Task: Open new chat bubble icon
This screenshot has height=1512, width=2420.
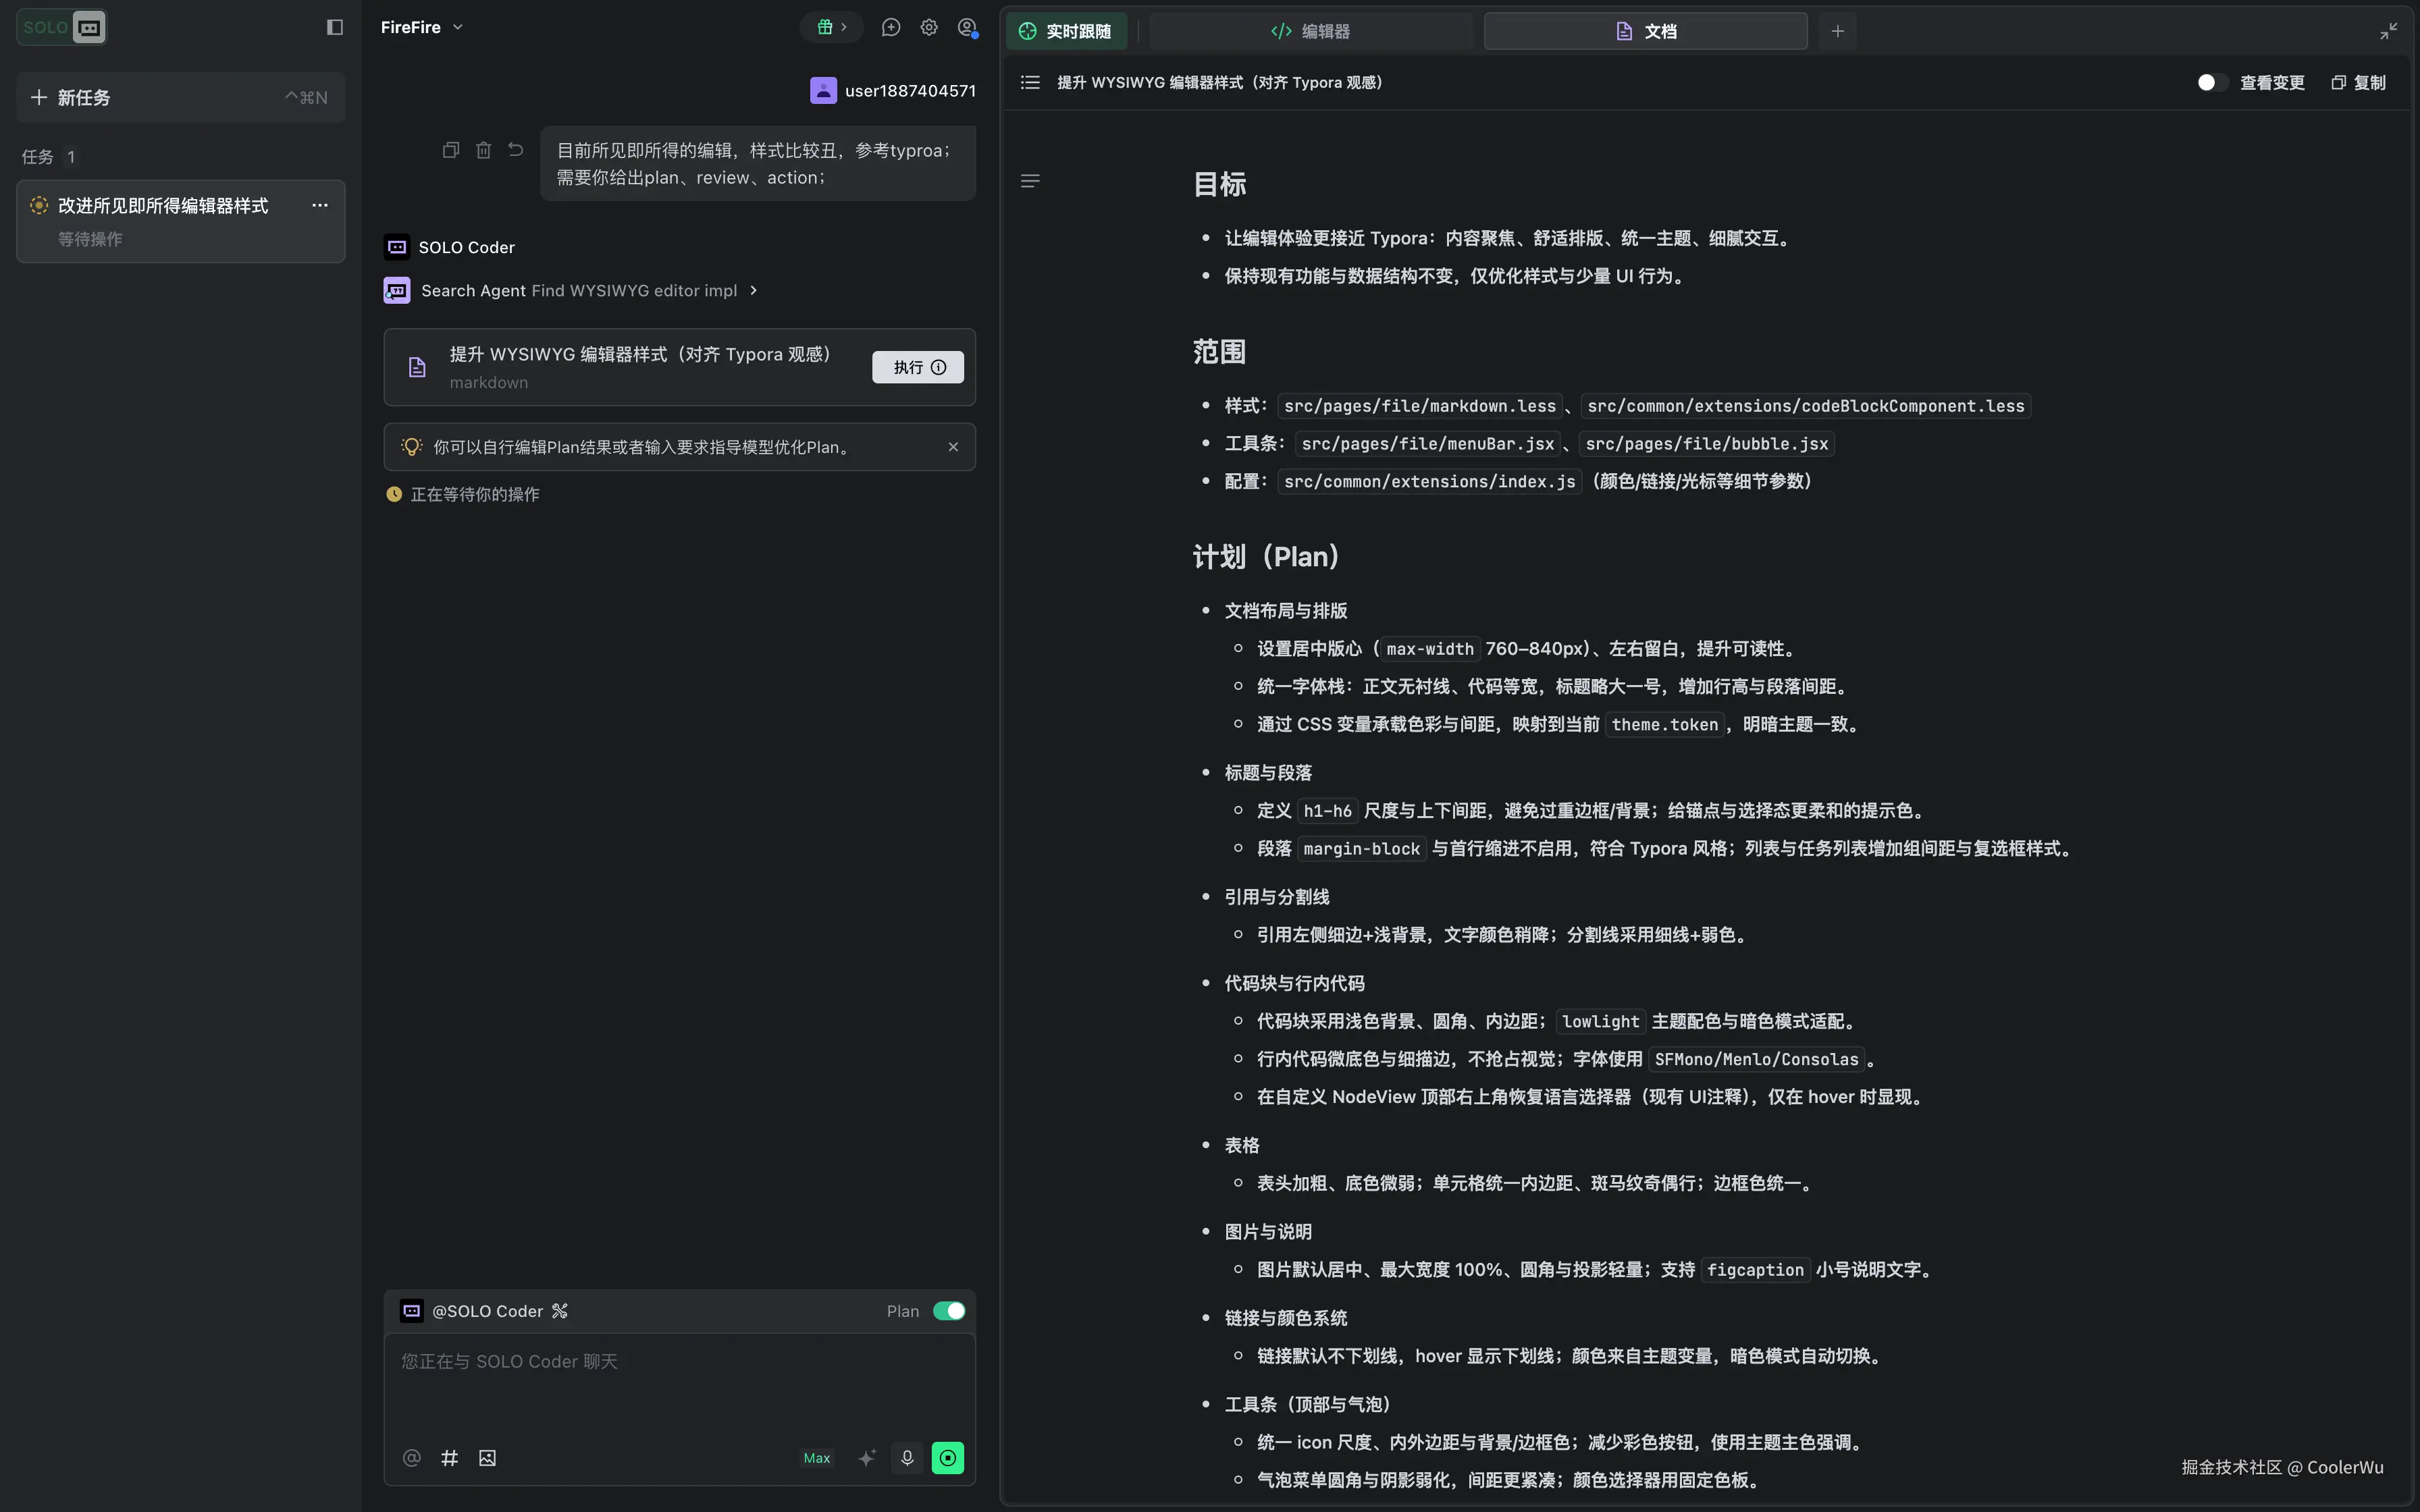Action: (890, 27)
